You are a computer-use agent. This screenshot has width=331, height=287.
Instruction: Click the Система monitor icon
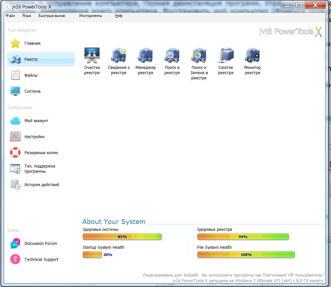[x=15, y=91]
